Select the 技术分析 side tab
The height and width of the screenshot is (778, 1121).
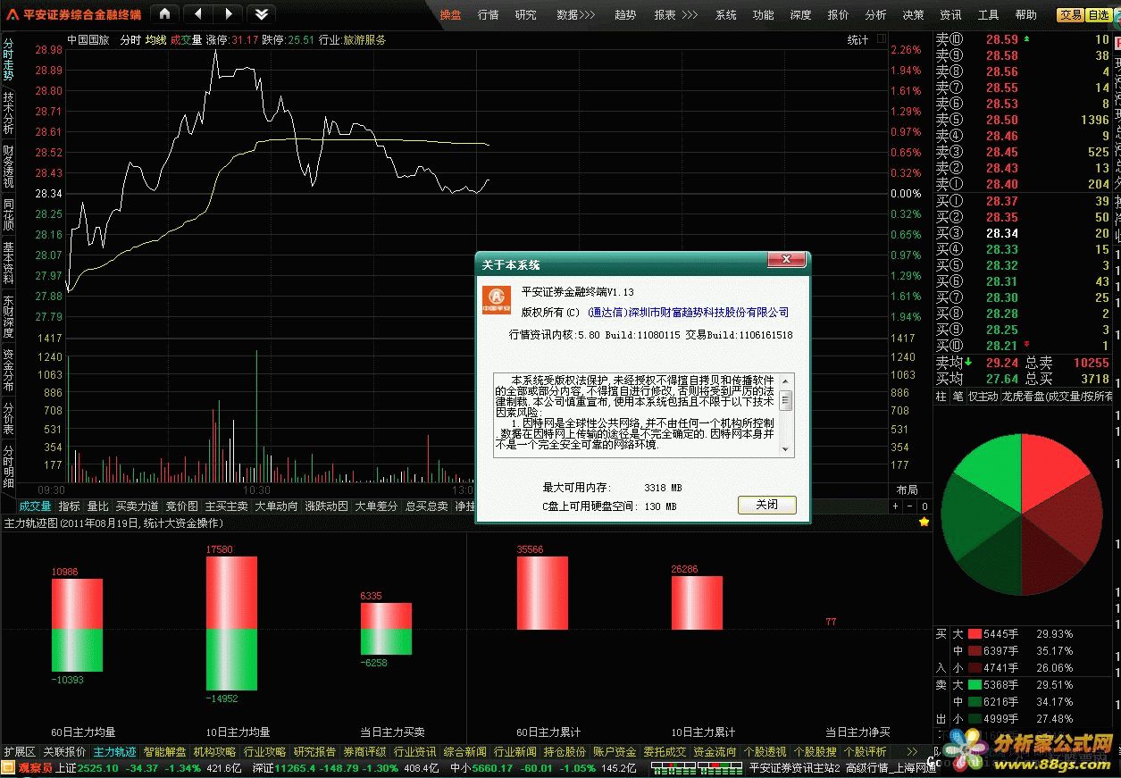(x=8, y=113)
